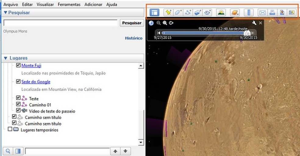Add a polygon from the toolbar

[178, 13]
